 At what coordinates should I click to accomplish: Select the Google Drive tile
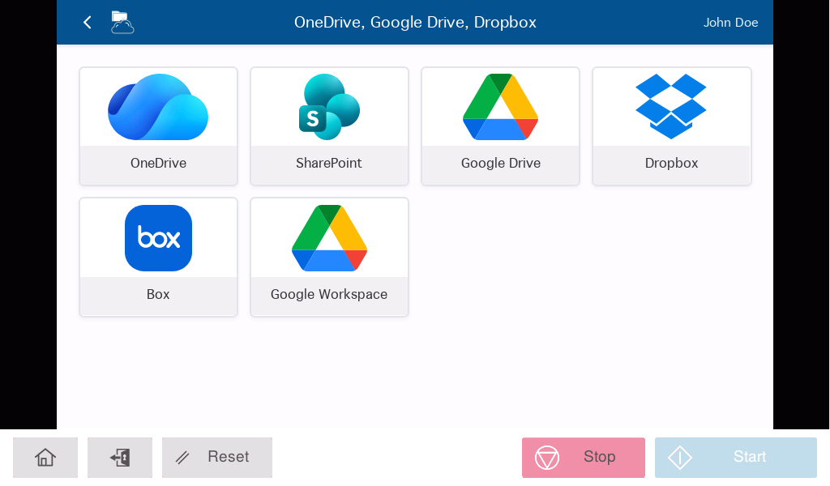[x=500, y=126]
